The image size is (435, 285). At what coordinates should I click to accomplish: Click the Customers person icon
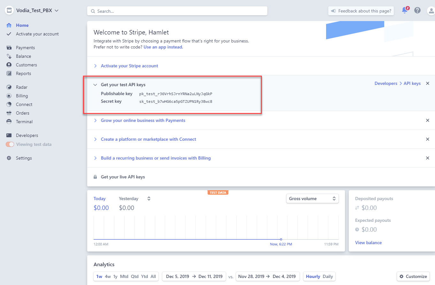coord(9,65)
